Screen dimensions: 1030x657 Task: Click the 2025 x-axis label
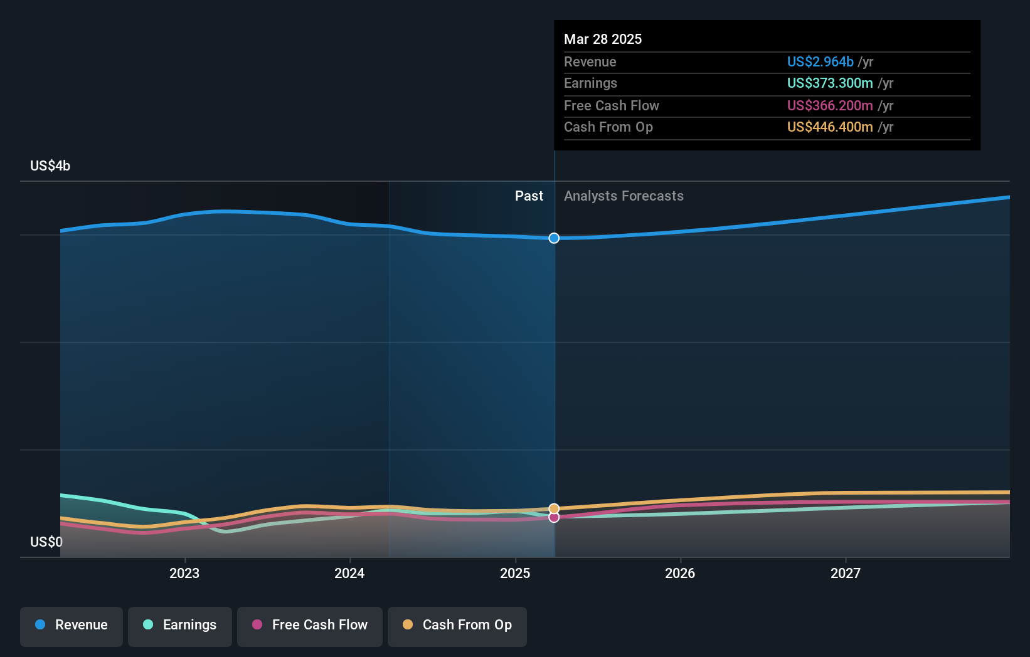point(515,573)
